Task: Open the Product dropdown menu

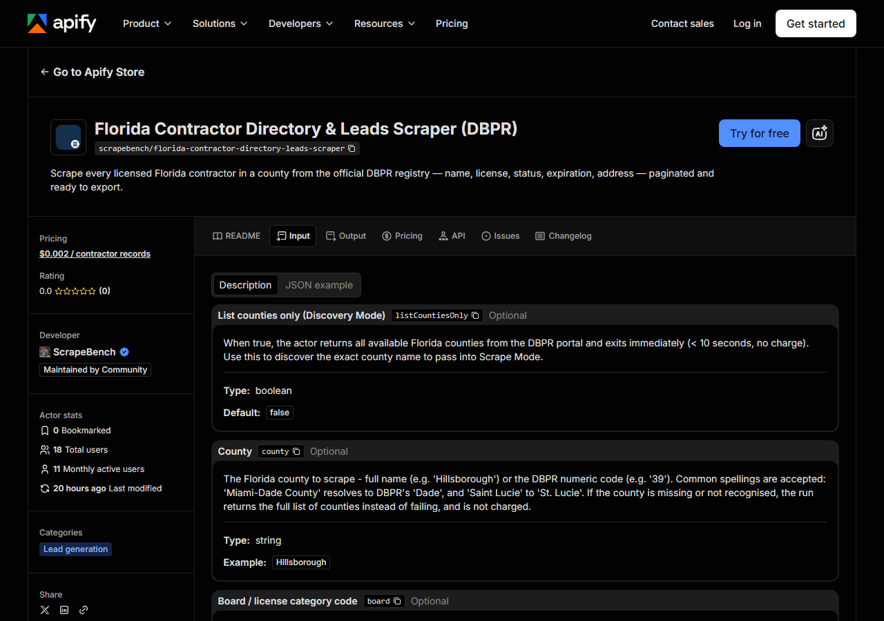Action: pos(146,23)
